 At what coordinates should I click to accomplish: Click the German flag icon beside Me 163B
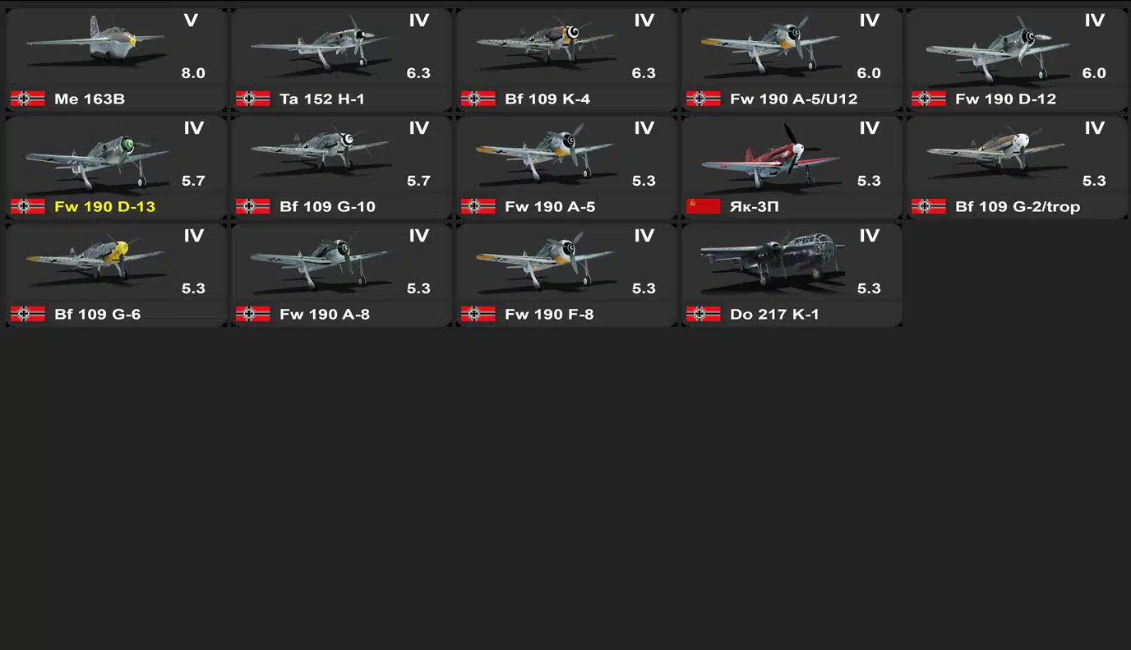[x=27, y=99]
